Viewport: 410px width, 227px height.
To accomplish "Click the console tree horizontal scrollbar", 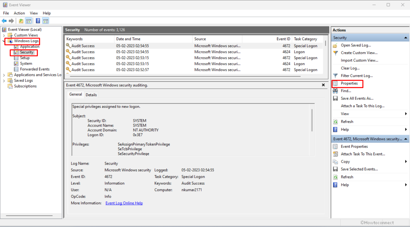I will [x=29, y=216].
